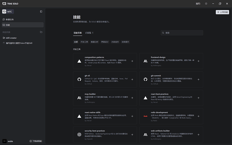Install the frontend-design skill with plus icon
This screenshot has height=145, width=232.
(x=198, y=61)
